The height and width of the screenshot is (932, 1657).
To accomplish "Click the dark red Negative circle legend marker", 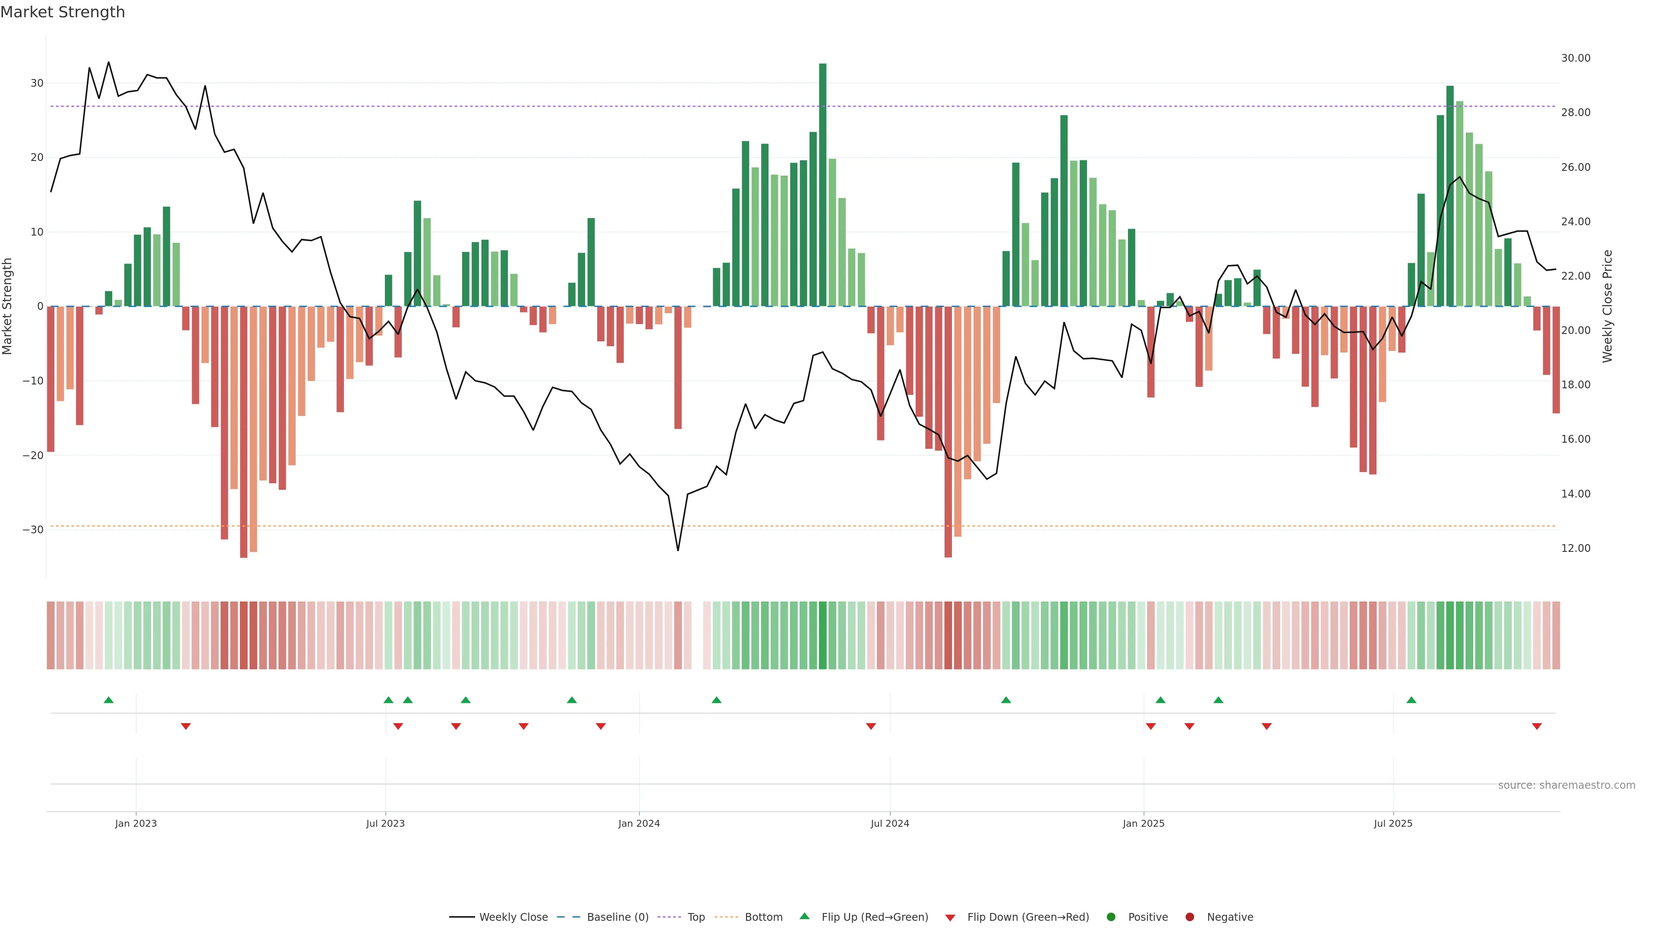I will pos(1189,916).
